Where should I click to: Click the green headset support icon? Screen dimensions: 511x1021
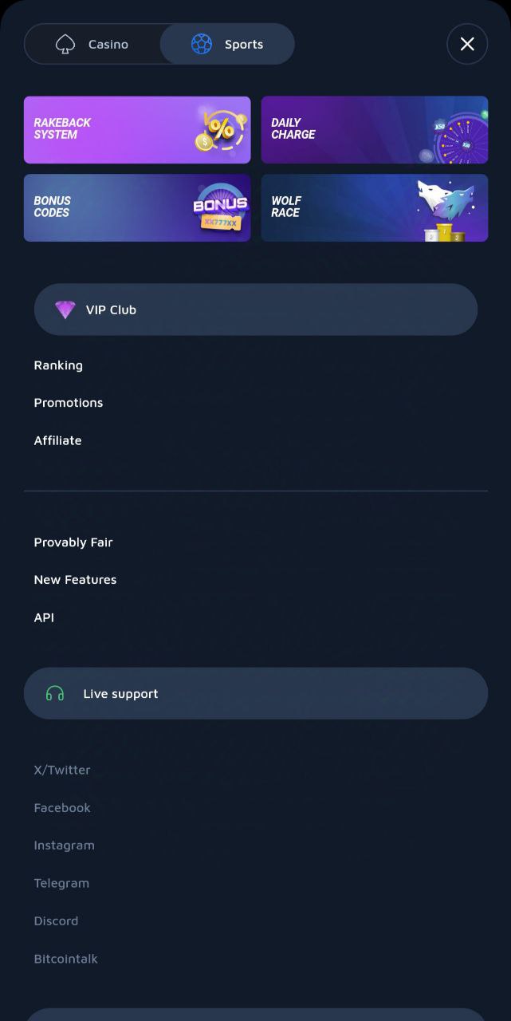pyautogui.click(x=55, y=694)
